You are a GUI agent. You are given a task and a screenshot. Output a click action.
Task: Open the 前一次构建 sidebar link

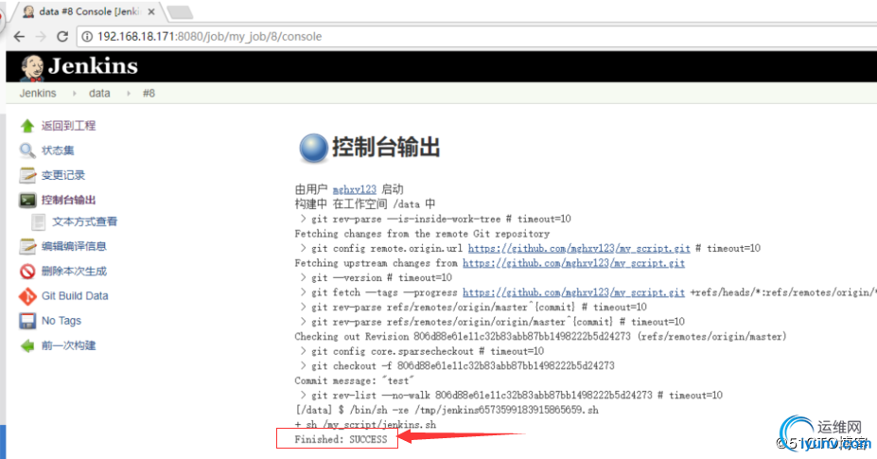(x=68, y=345)
